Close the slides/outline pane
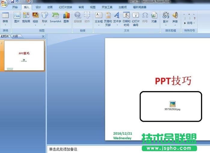210x153 pixels. click(43, 36)
